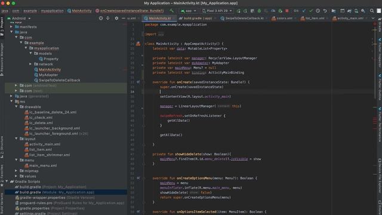382x215 pixels.
Task: Collapse the layout folder arrow
Action: [x=16, y=139]
